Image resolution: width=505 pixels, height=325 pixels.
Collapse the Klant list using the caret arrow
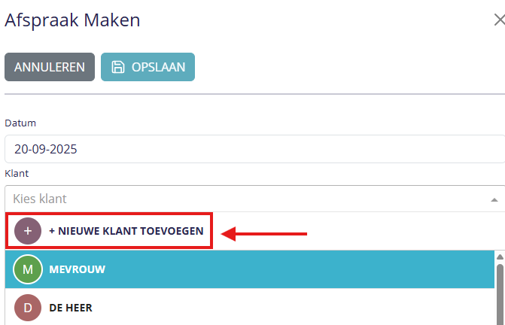pos(494,199)
